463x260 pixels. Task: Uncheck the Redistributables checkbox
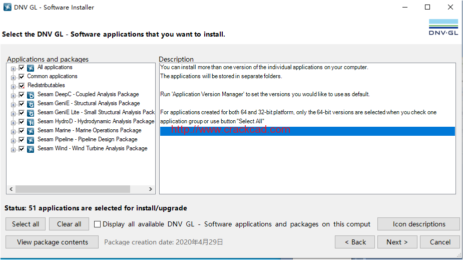click(x=22, y=86)
